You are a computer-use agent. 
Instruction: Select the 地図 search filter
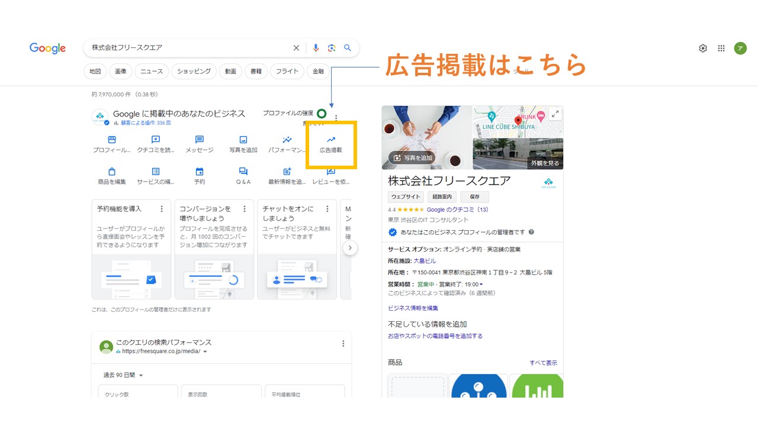(x=95, y=72)
